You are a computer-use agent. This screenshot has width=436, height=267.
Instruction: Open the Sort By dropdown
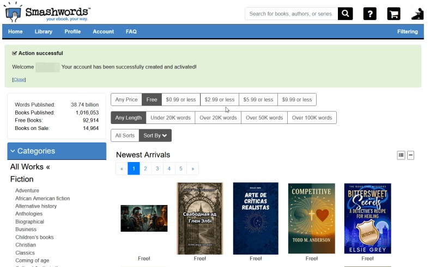click(155, 135)
